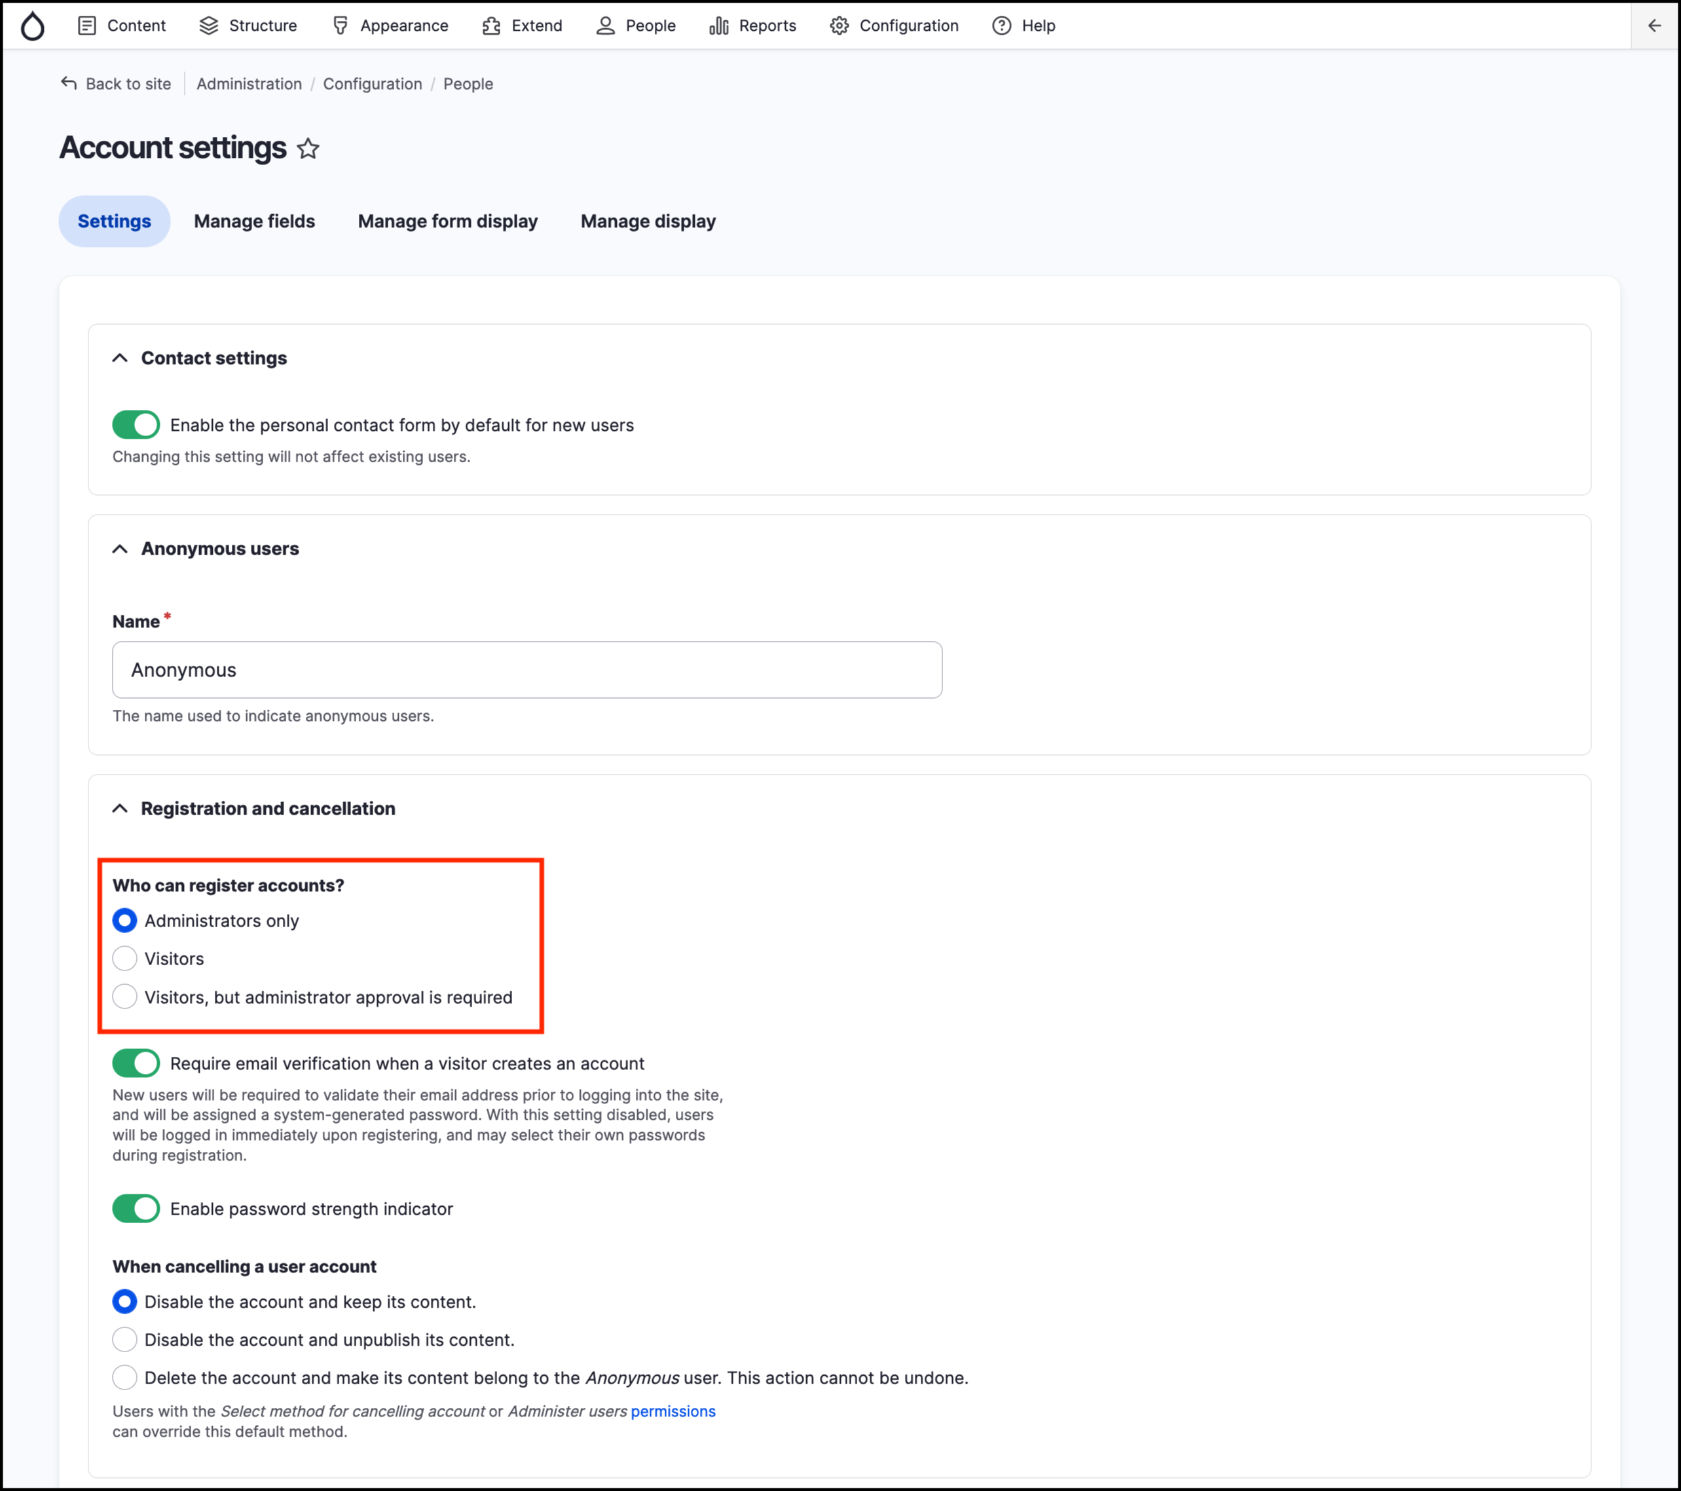Open the permissions link
The image size is (1681, 1491).
[673, 1412]
